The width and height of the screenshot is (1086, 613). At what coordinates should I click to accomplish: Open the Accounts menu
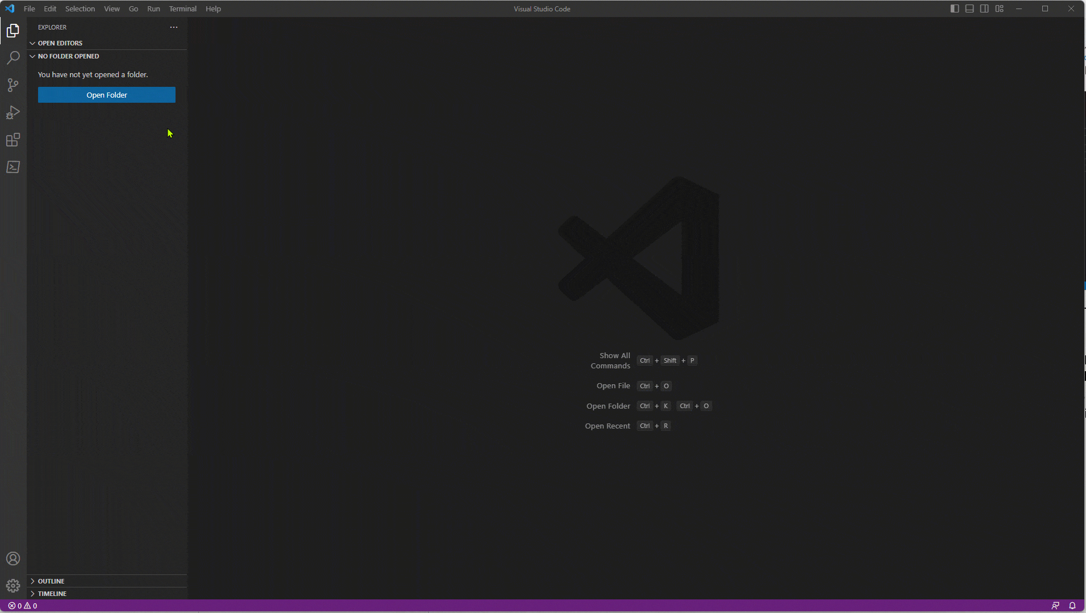[12, 559]
